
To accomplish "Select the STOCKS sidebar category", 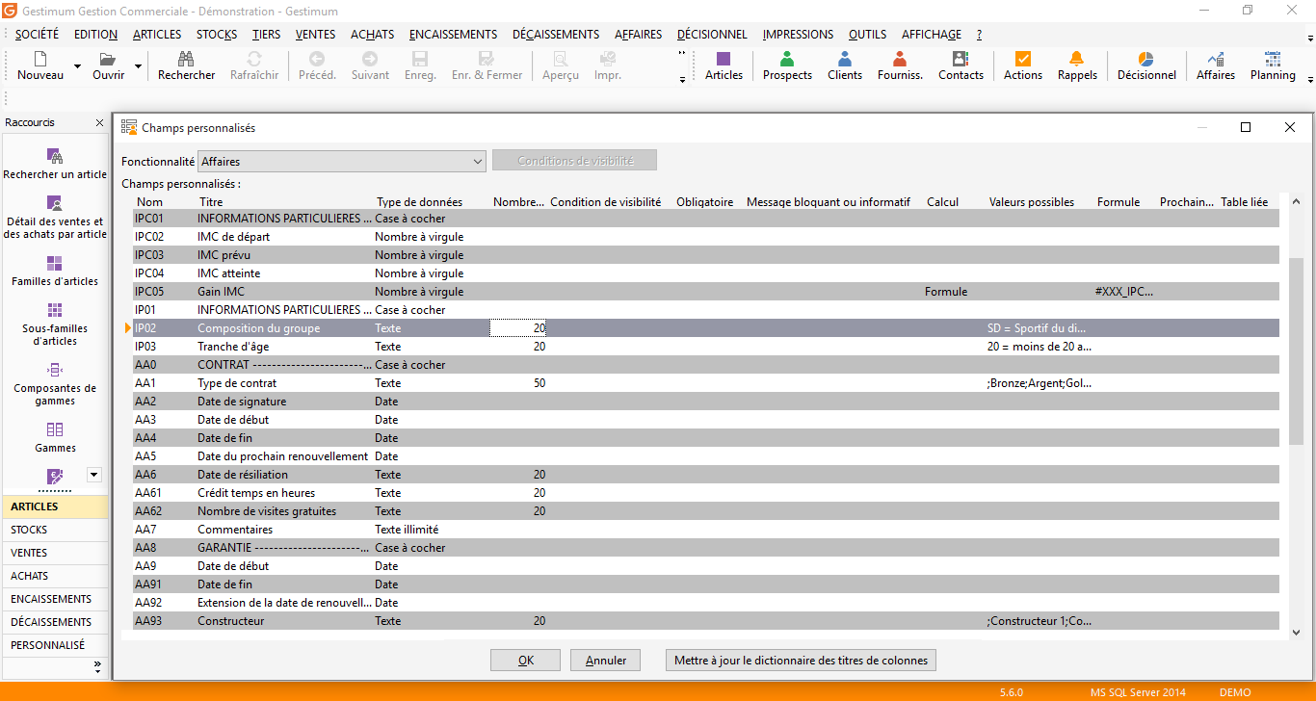I will point(55,530).
